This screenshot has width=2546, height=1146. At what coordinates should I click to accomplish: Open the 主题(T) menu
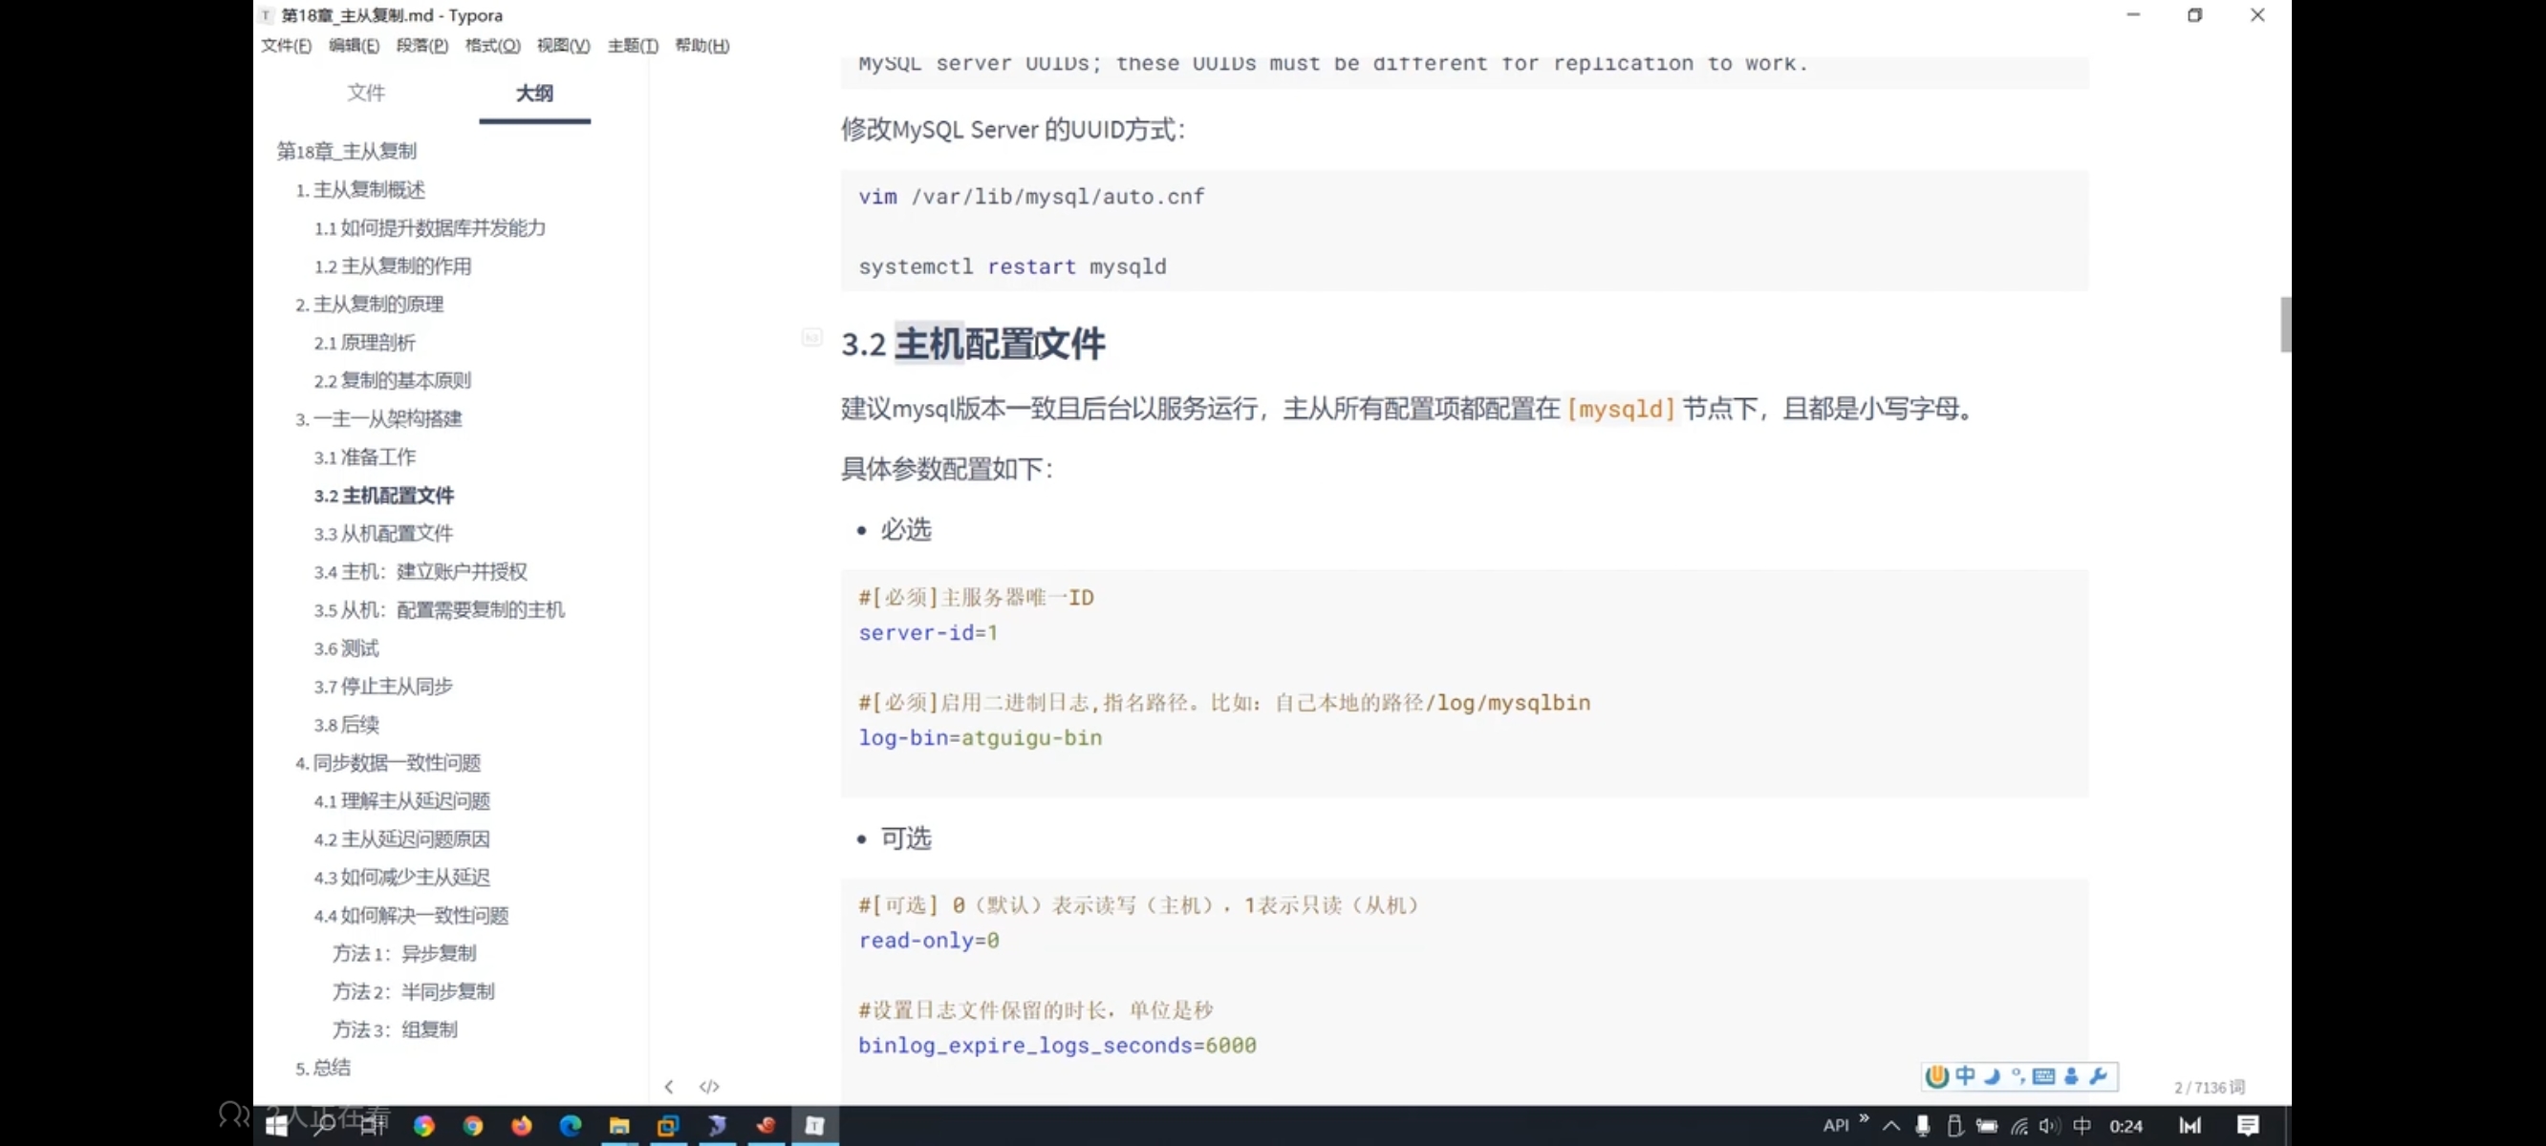click(633, 46)
